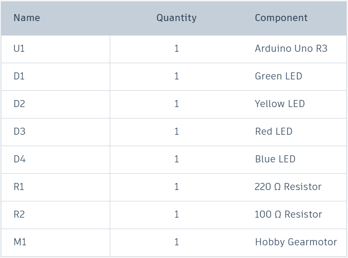This screenshot has width=348, height=258.
Task: Click the D4 name cell
Action: coord(19,159)
